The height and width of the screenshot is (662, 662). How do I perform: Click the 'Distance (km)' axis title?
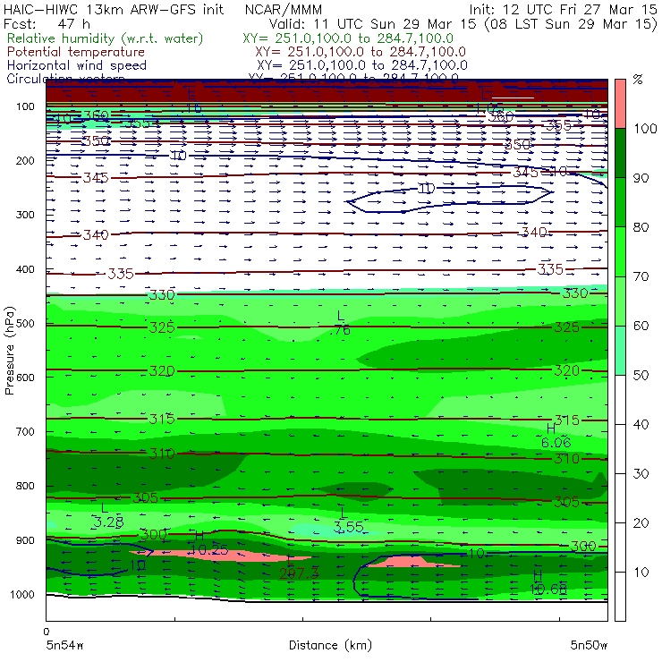click(x=330, y=645)
